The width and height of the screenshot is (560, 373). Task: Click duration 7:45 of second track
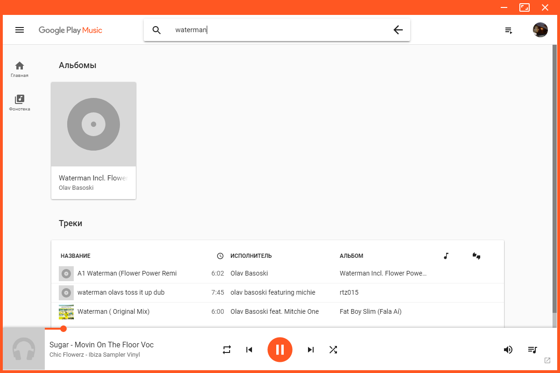[217, 292]
